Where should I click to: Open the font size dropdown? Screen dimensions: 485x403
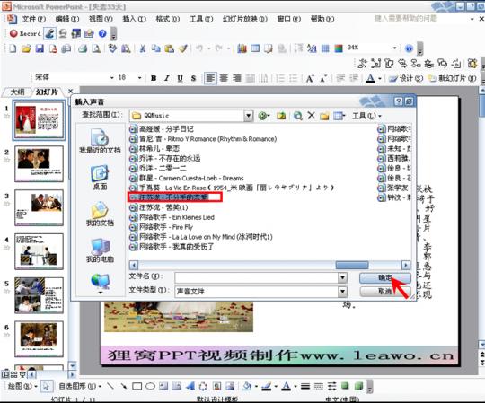(140, 78)
